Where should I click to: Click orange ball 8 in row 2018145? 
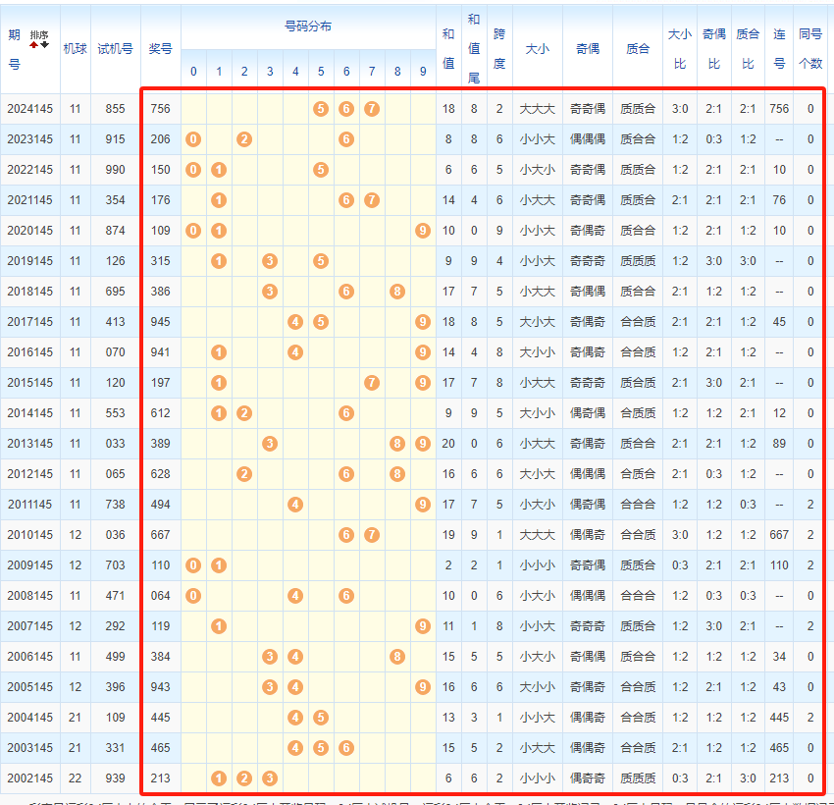click(397, 292)
